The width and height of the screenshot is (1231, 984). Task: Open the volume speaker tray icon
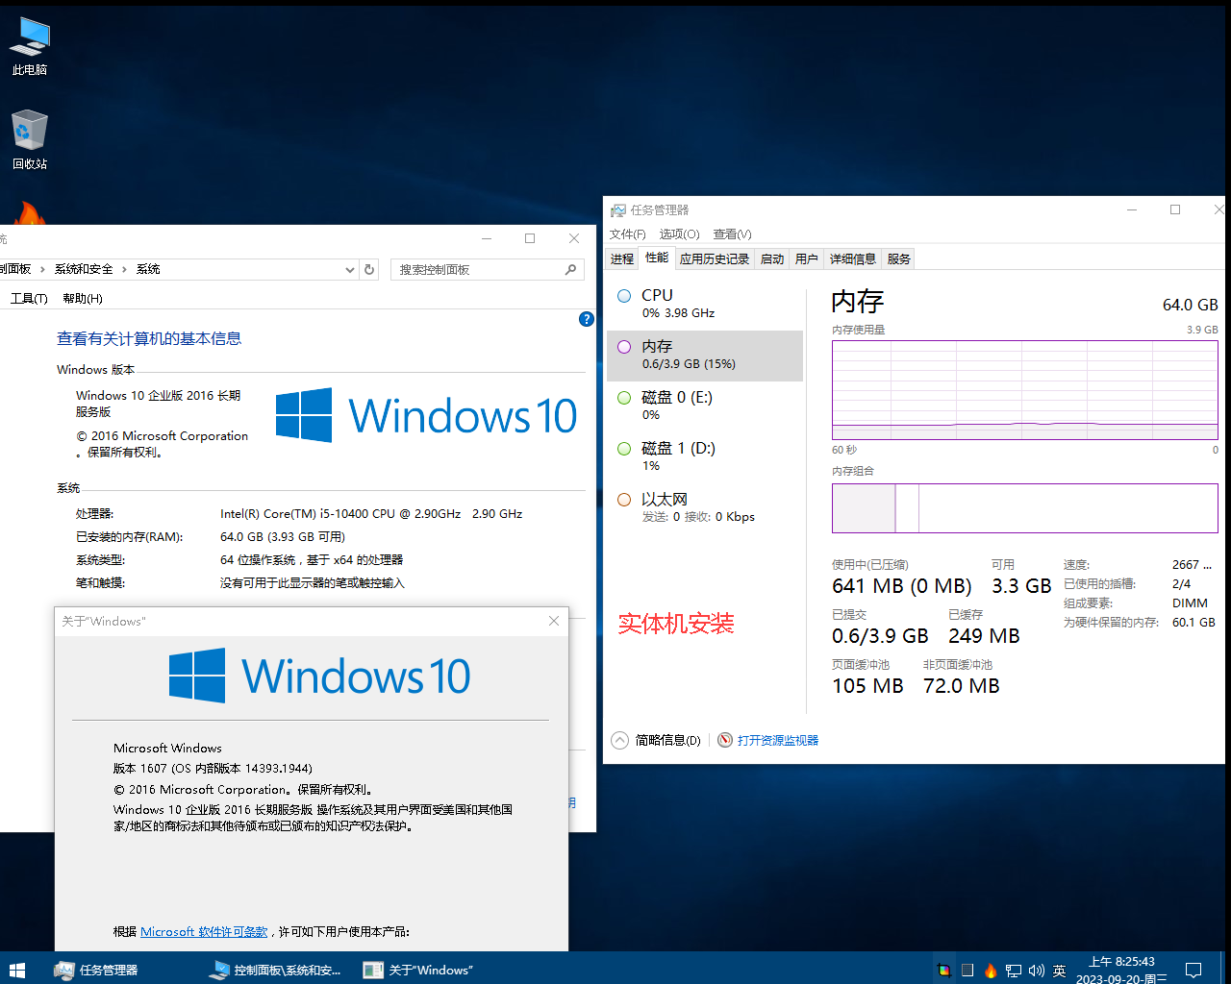(1036, 971)
